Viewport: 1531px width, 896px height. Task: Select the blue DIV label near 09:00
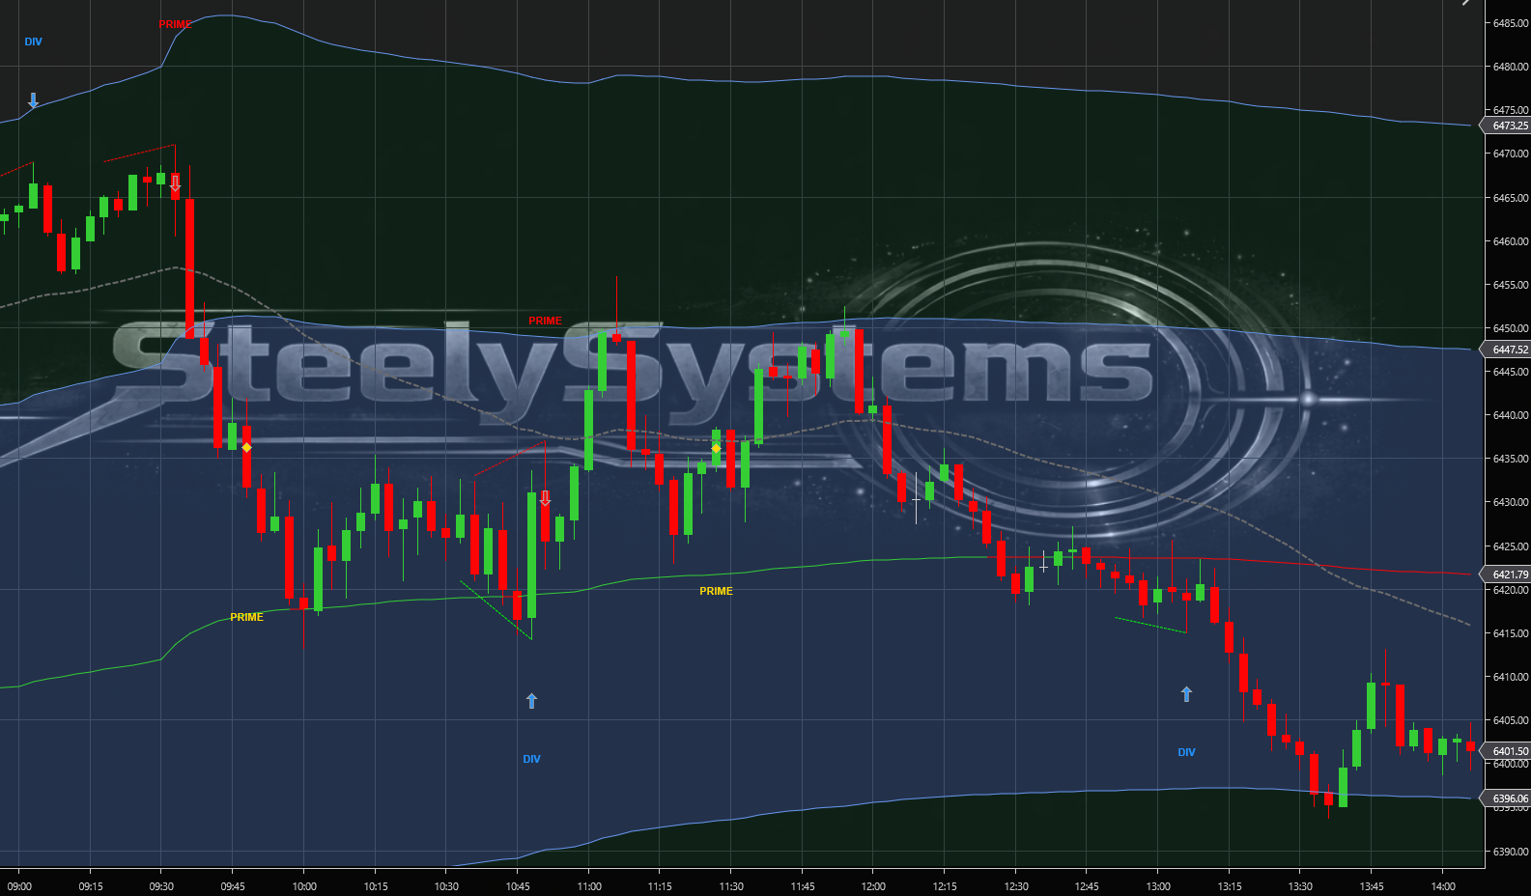pyautogui.click(x=33, y=42)
